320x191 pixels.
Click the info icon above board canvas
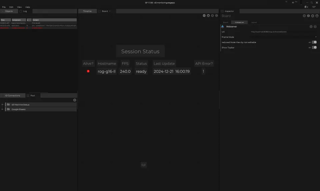(x=217, y=16)
